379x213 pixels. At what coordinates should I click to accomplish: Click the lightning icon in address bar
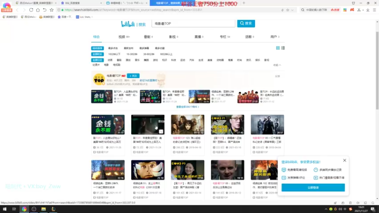(x=282, y=10)
